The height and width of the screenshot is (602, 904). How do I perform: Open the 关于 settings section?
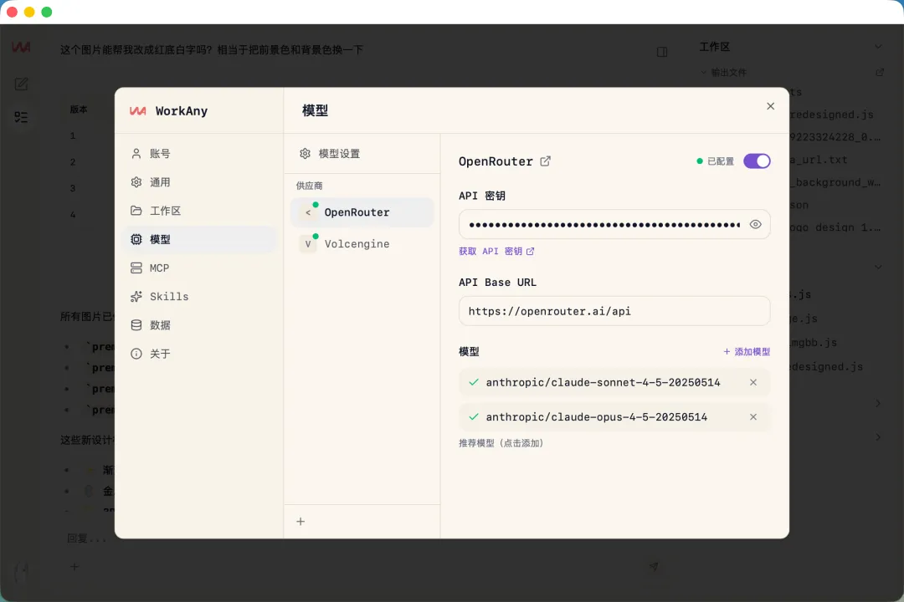pyautogui.click(x=160, y=354)
